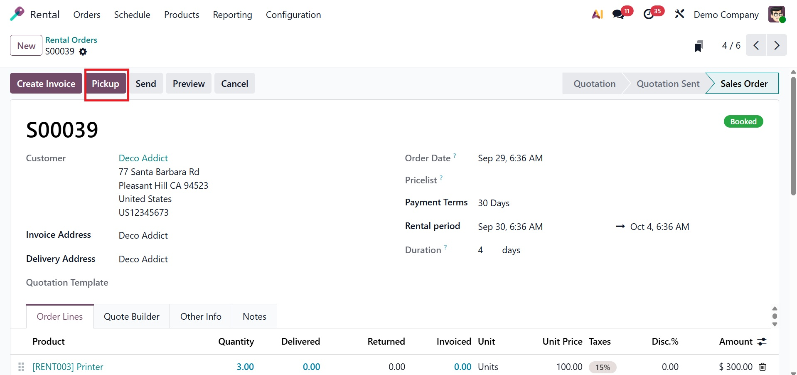Open the column settings adjust icon
This screenshot has width=797, height=375.
762,342
